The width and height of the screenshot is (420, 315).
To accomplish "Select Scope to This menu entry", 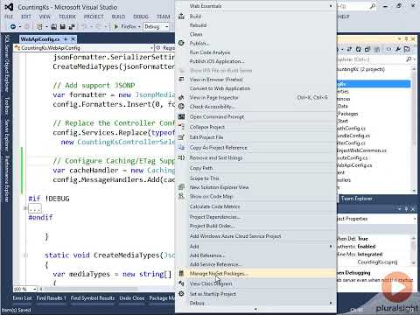I will 205,178.
